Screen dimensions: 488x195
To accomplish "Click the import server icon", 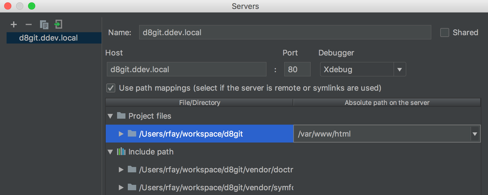I will (58, 24).
